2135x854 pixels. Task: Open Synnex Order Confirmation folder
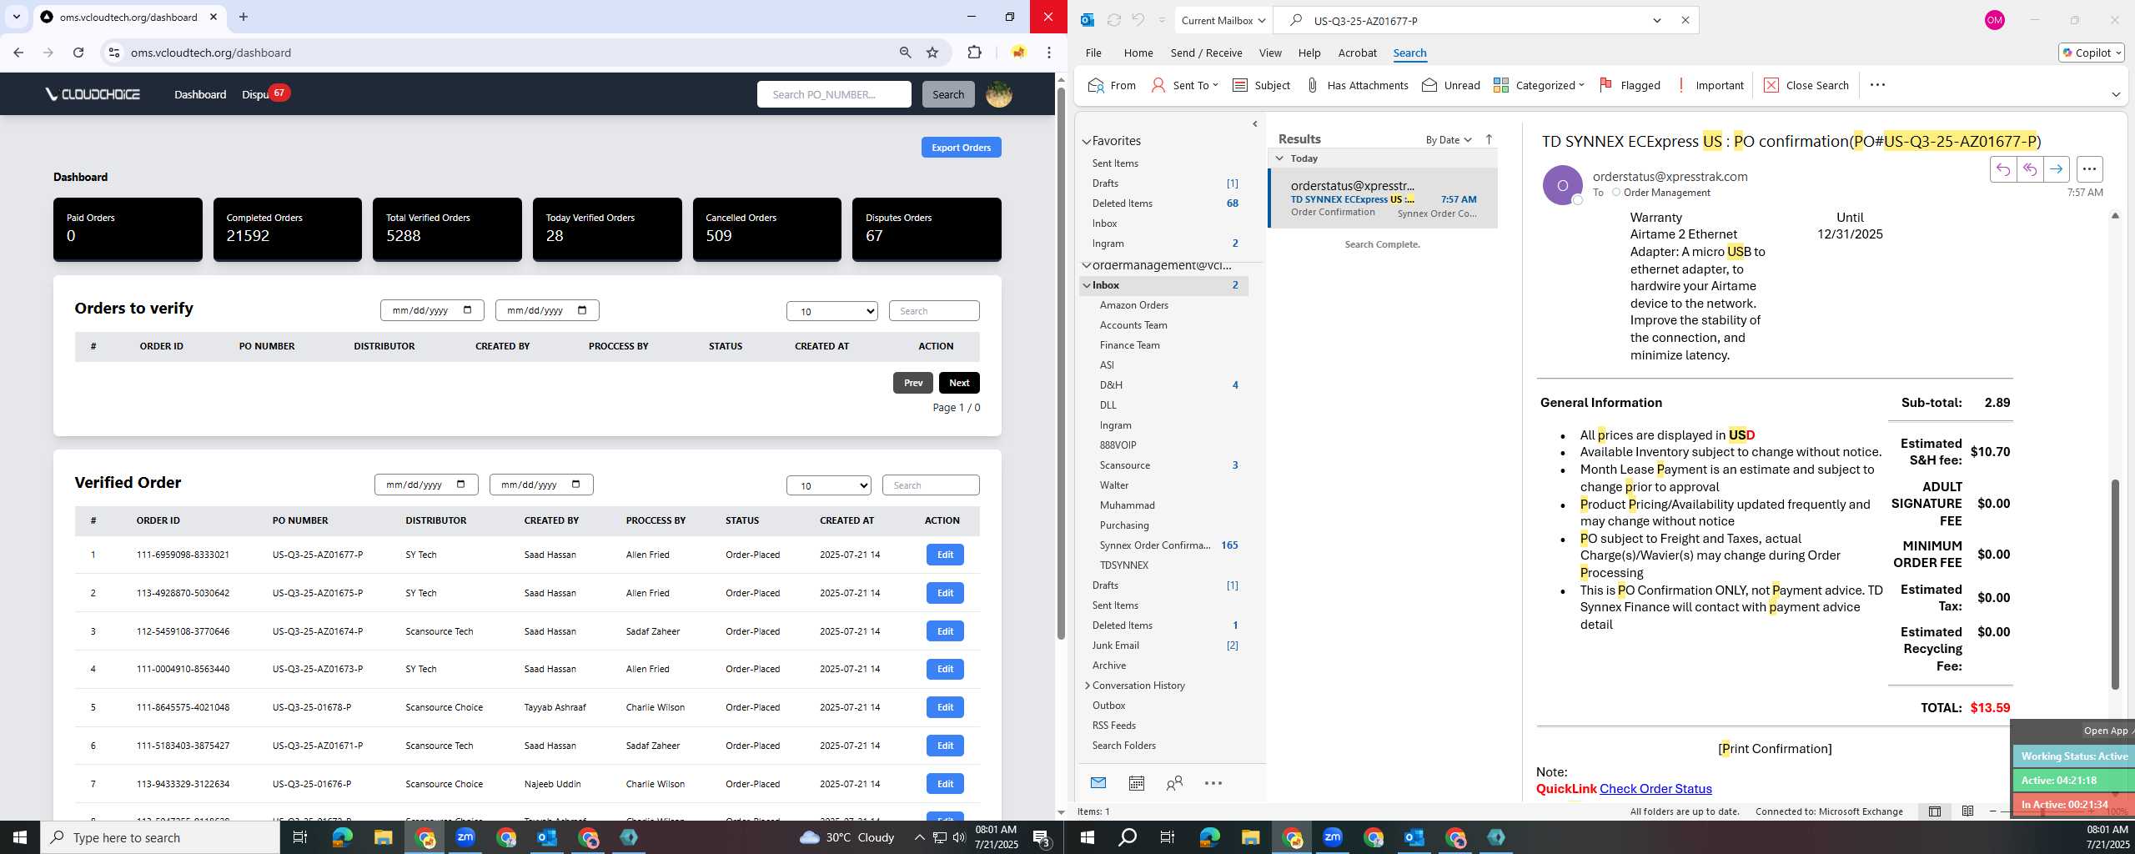pyautogui.click(x=1154, y=545)
